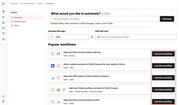Go to Settings breadcrumb link

[14, 3]
